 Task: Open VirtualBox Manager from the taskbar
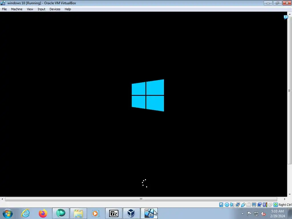[x=131, y=213]
